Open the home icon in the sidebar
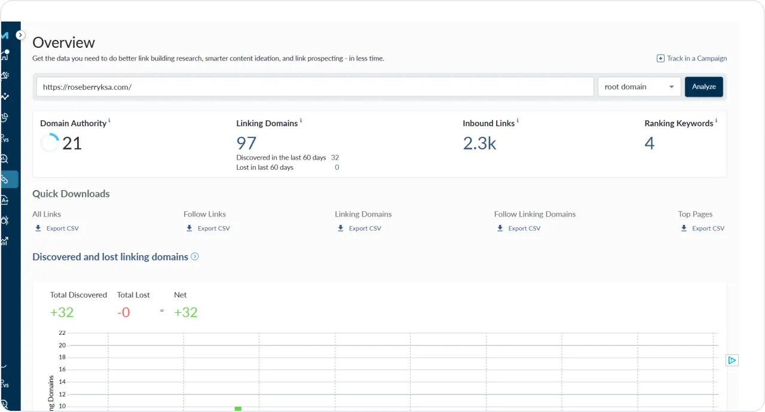Screen dimensions: 765x412 [5, 55]
